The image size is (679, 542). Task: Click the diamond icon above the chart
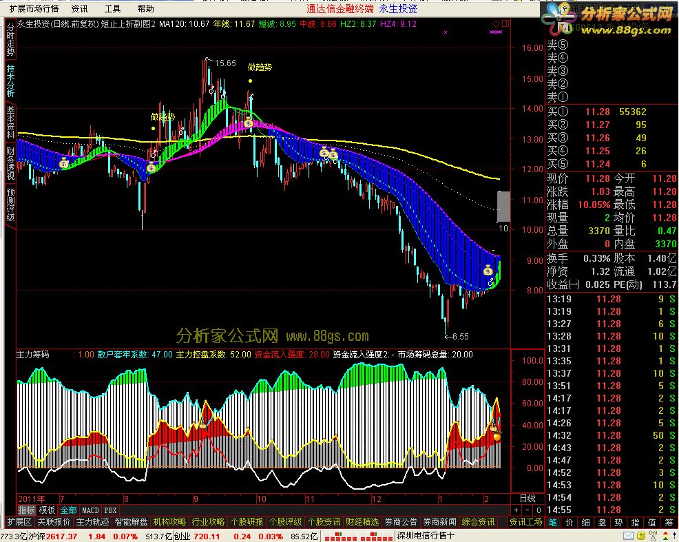click(x=497, y=24)
